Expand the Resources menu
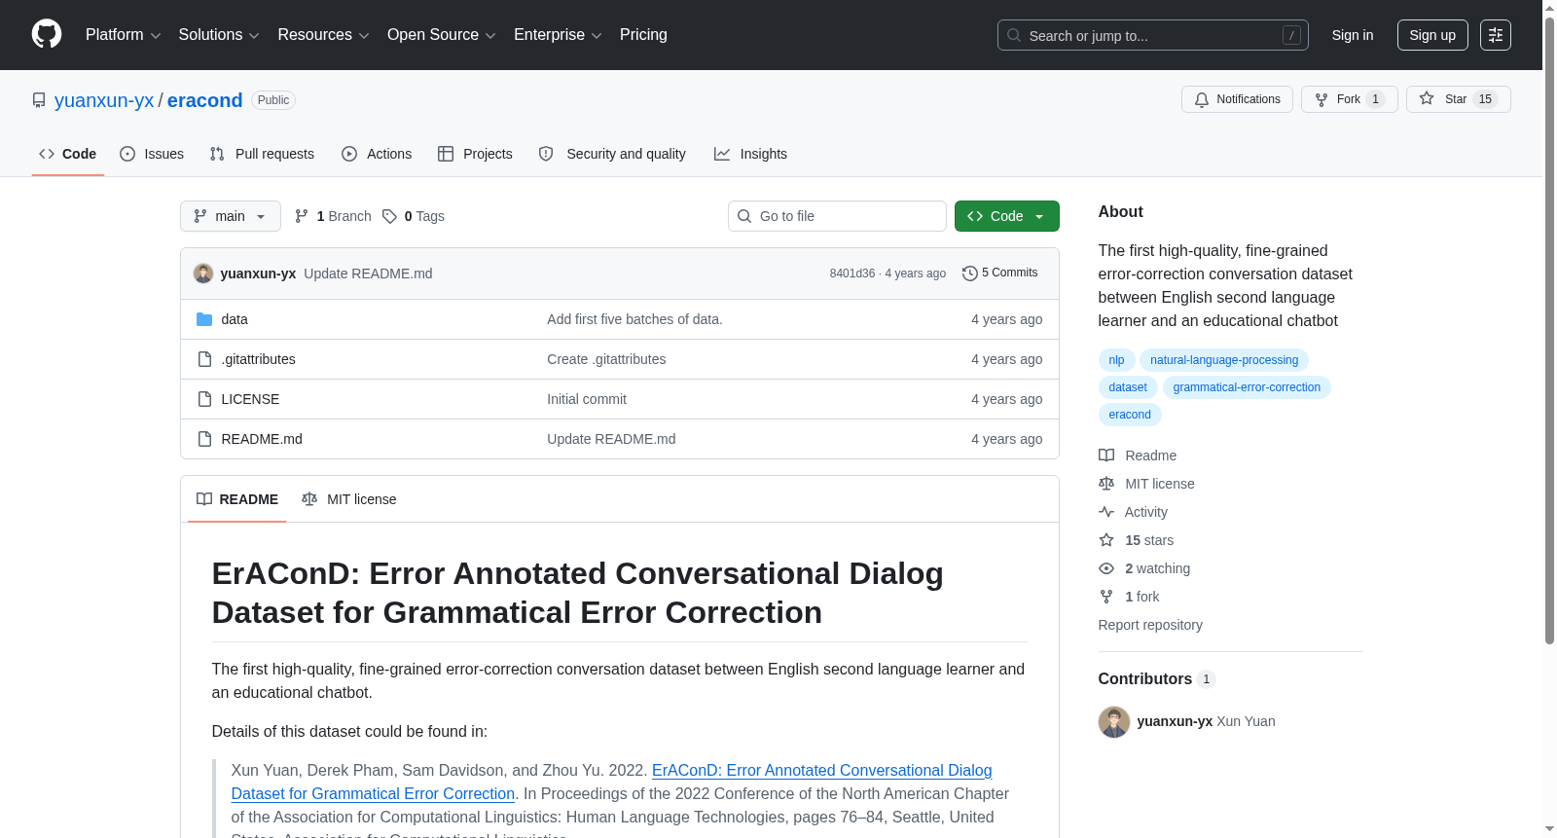The height and width of the screenshot is (838, 1557). (x=324, y=35)
